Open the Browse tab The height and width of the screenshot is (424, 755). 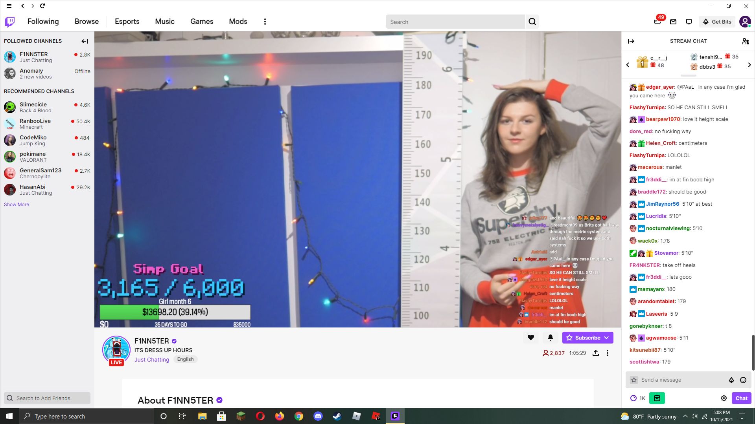pos(87,22)
